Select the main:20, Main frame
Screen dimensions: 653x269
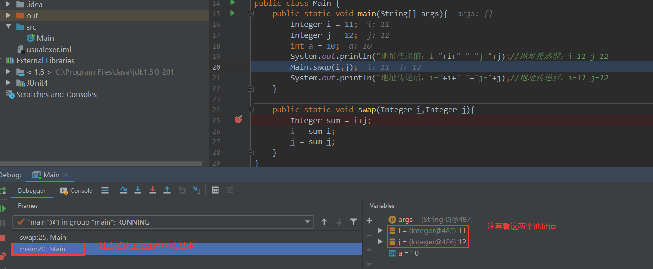tap(42, 249)
